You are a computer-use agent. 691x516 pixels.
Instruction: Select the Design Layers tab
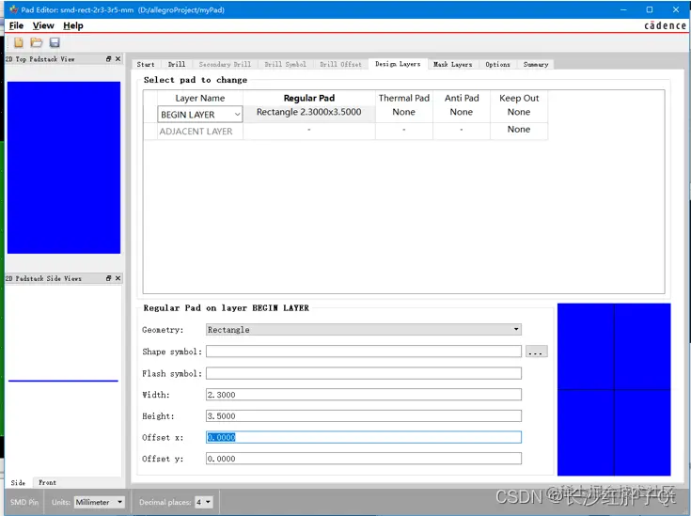[398, 64]
